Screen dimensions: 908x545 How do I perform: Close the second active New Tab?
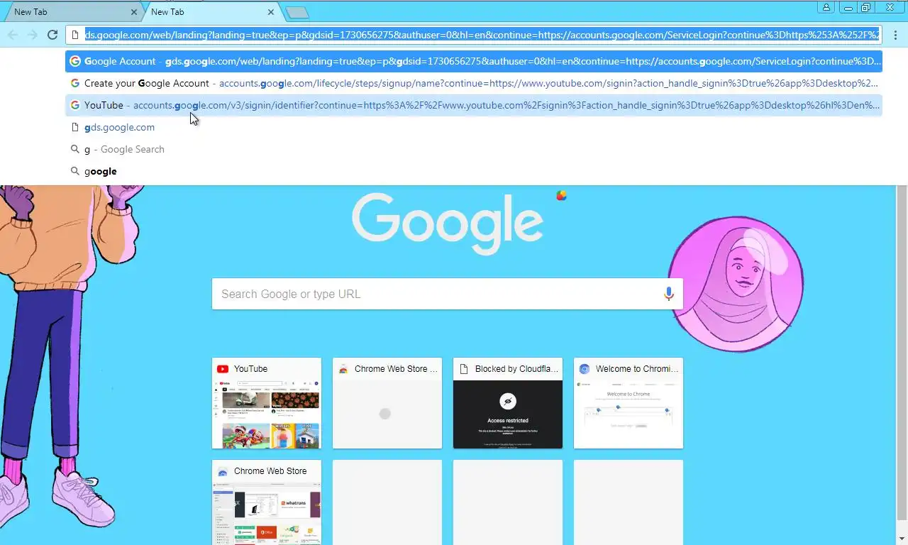[271, 12]
